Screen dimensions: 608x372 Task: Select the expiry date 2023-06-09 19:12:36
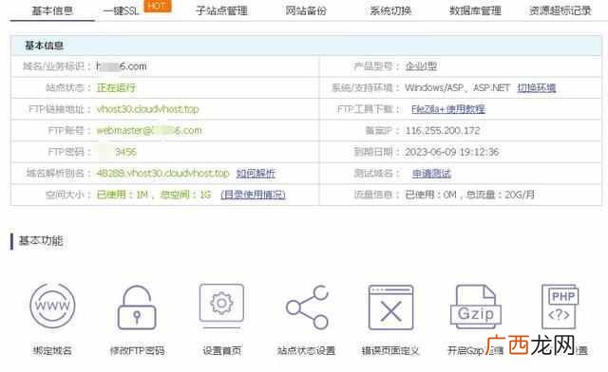click(x=452, y=152)
